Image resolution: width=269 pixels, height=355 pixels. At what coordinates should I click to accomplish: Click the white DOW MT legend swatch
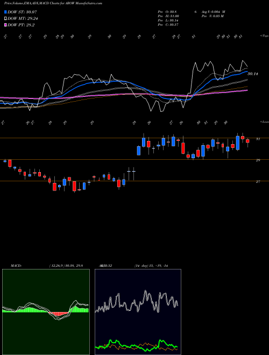tap(6, 19)
